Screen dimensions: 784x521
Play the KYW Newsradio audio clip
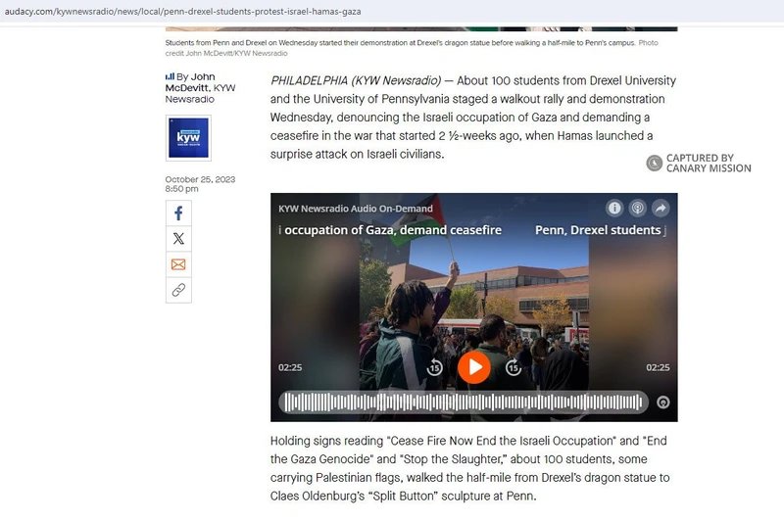473,367
